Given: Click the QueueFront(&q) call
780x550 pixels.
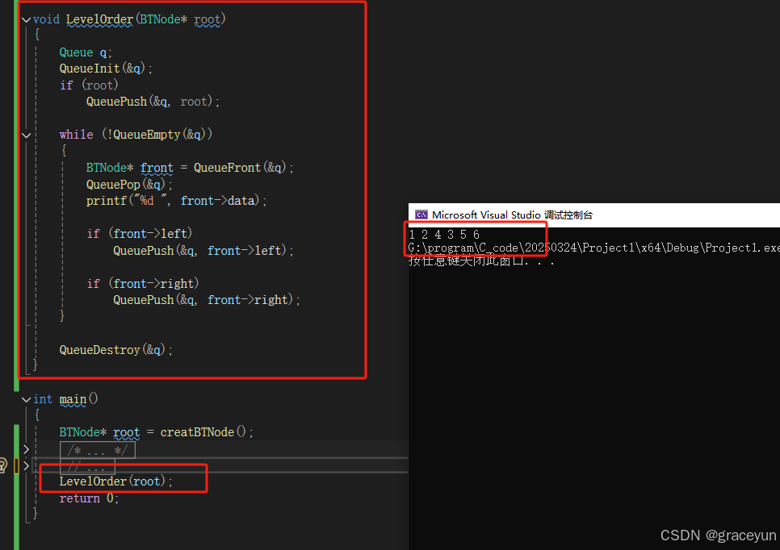Looking at the screenshot, I should coord(243,168).
